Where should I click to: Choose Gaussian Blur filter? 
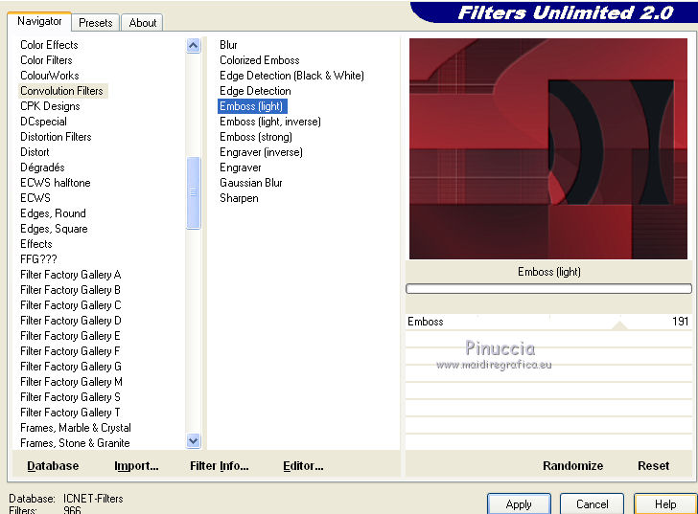coord(251,183)
